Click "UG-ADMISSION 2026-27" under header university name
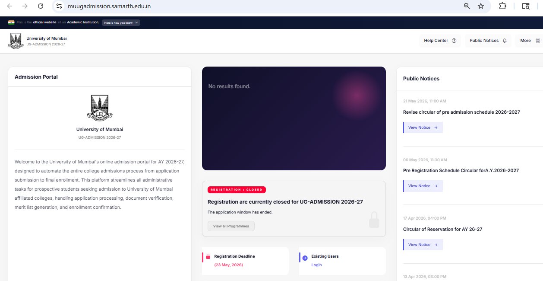This screenshot has height=281, width=543. pos(46,44)
